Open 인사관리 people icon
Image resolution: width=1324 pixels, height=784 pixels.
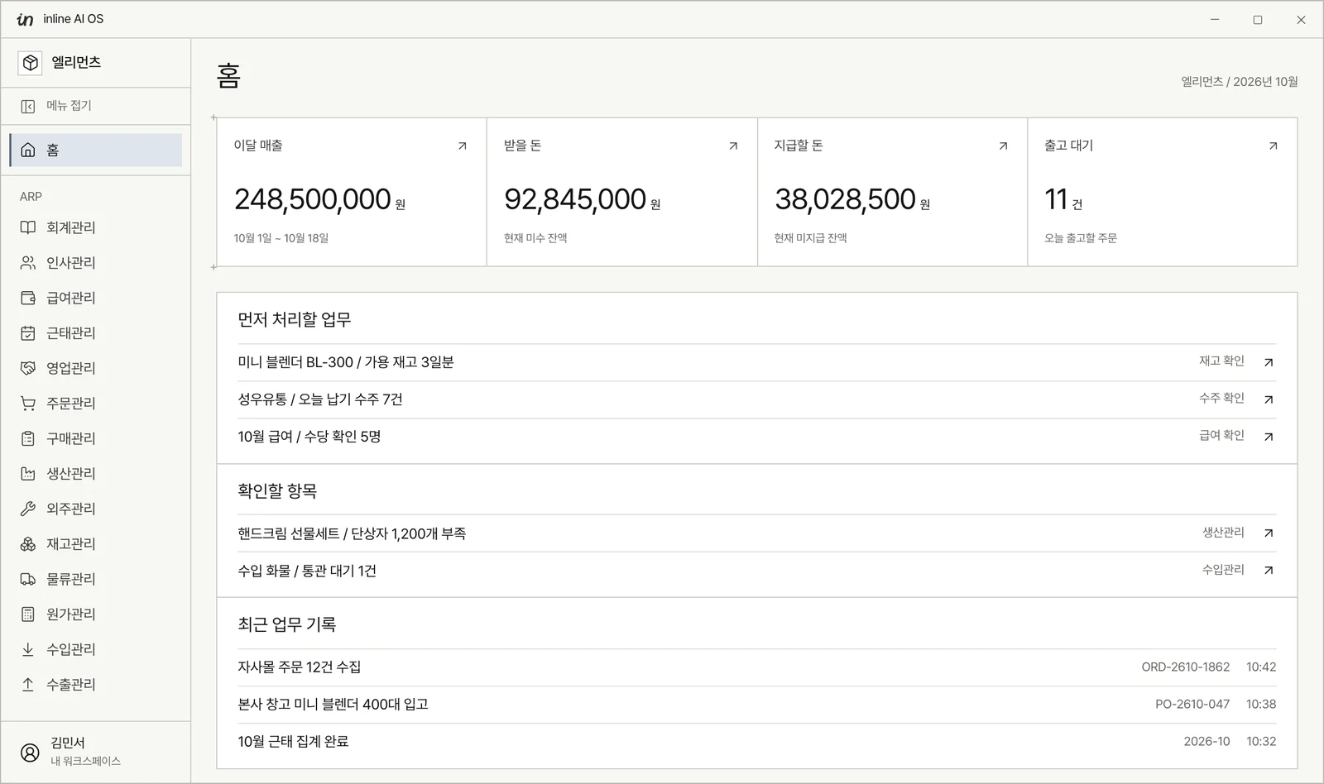28,263
